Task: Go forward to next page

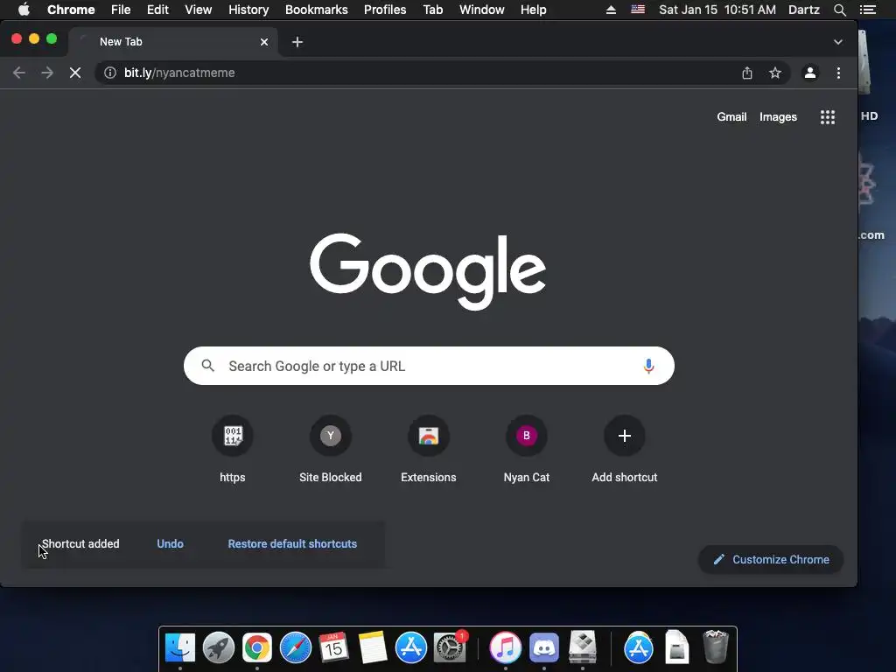Action: 47,73
